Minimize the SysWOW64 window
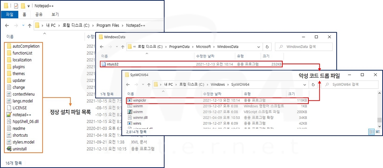The height and width of the screenshot is (168, 383). tap(349, 75)
